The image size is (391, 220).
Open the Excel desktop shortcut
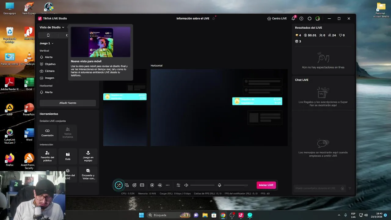coord(29,84)
